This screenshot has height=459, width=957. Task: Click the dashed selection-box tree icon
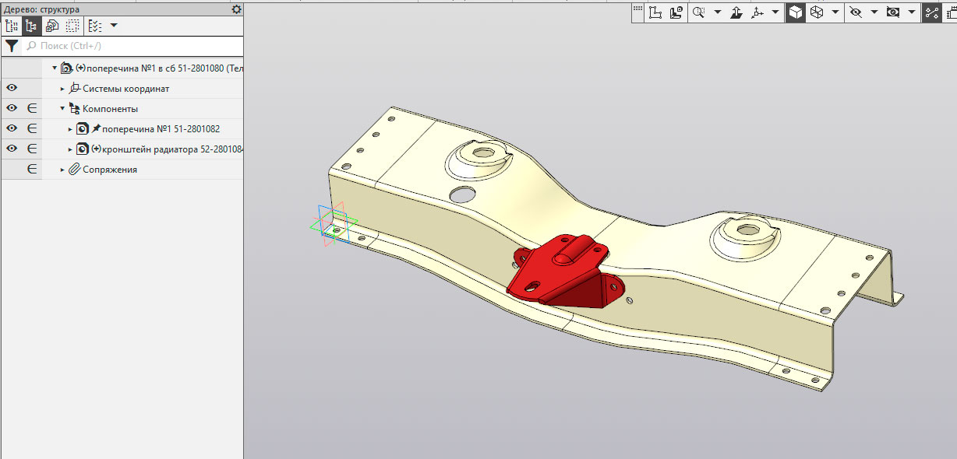(72, 26)
